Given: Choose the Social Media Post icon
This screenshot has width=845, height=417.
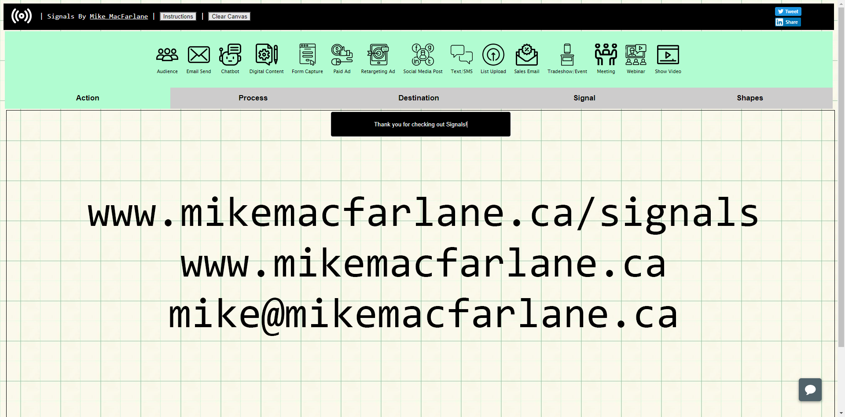Looking at the screenshot, I should [423, 55].
